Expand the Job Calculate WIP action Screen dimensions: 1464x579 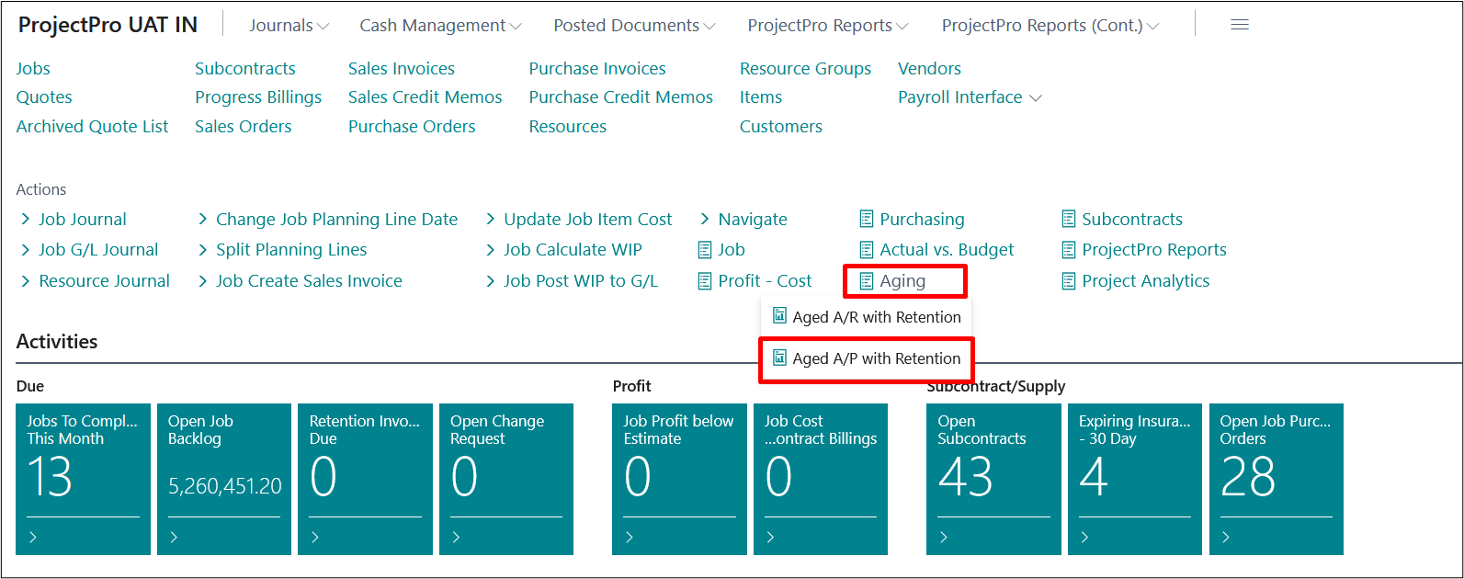click(x=572, y=250)
